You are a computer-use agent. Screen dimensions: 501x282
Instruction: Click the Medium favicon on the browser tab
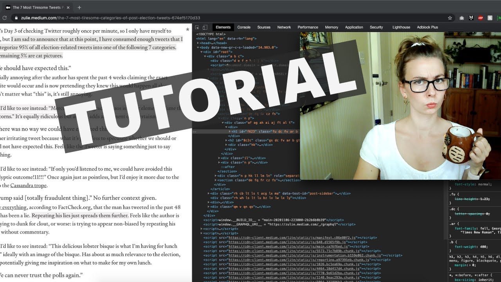coord(7,7)
